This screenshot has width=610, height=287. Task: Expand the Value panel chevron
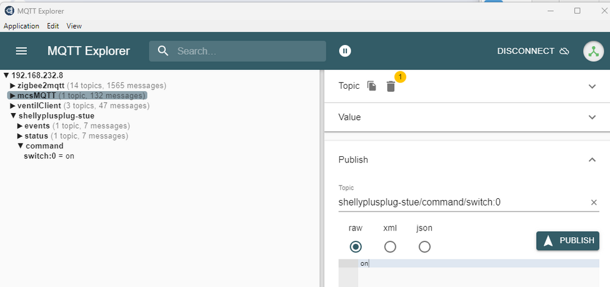point(592,117)
